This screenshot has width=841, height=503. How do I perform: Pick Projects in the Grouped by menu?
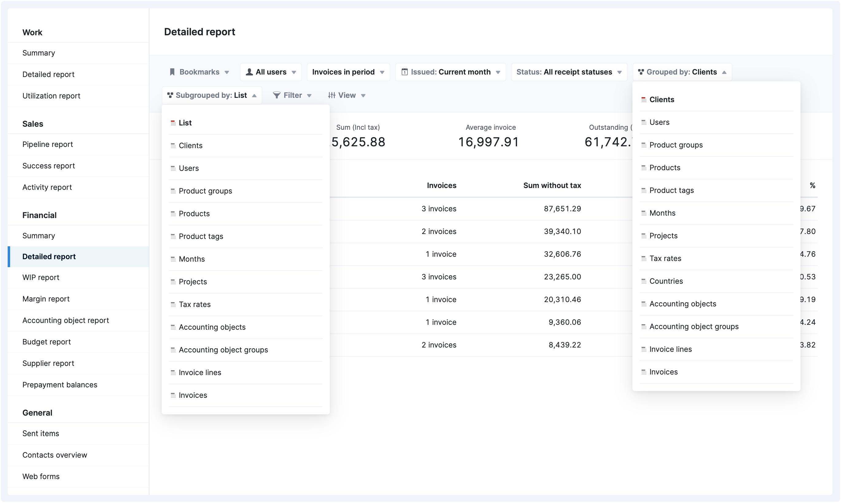pos(716,236)
